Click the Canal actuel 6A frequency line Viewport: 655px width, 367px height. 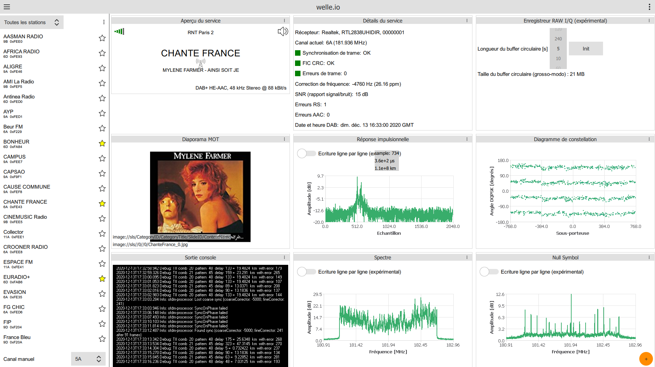coord(331,43)
